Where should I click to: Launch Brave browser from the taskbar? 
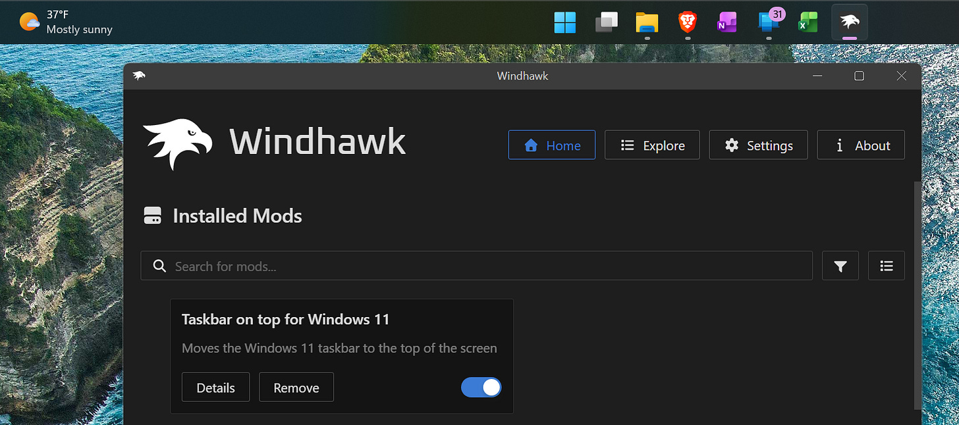pyautogui.click(x=687, y=22)
